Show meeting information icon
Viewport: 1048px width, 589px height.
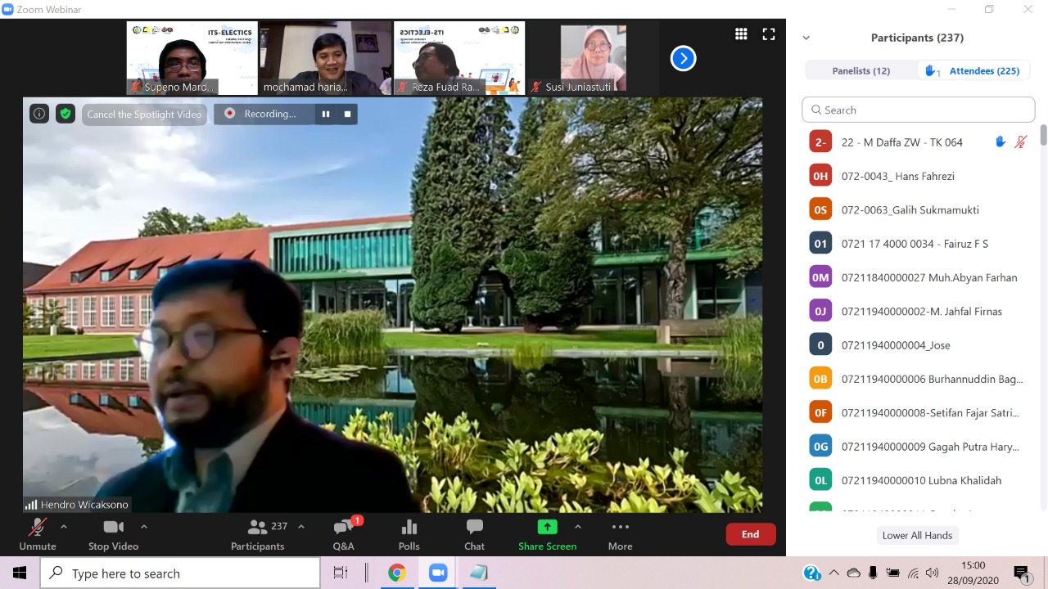pos(39,114)
